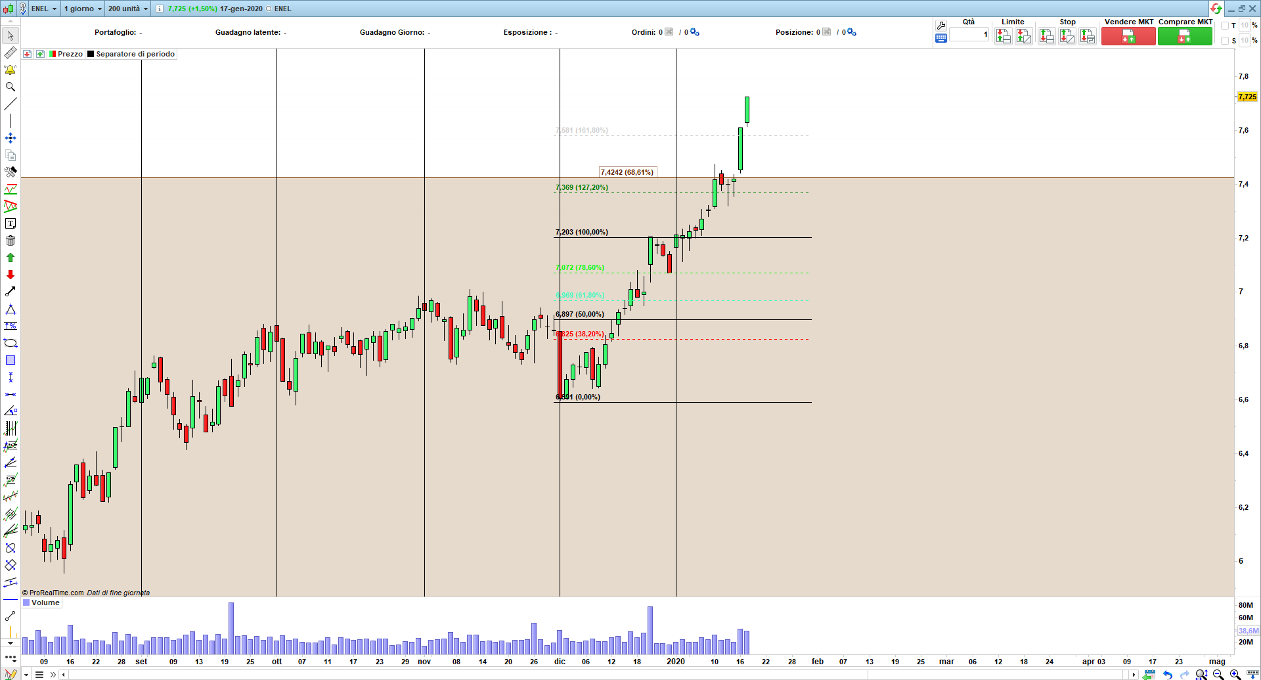The height and width of the screenshot is (680, 1261).
Task: Click the current price tag 7,725
Action: click(1247, 97)
